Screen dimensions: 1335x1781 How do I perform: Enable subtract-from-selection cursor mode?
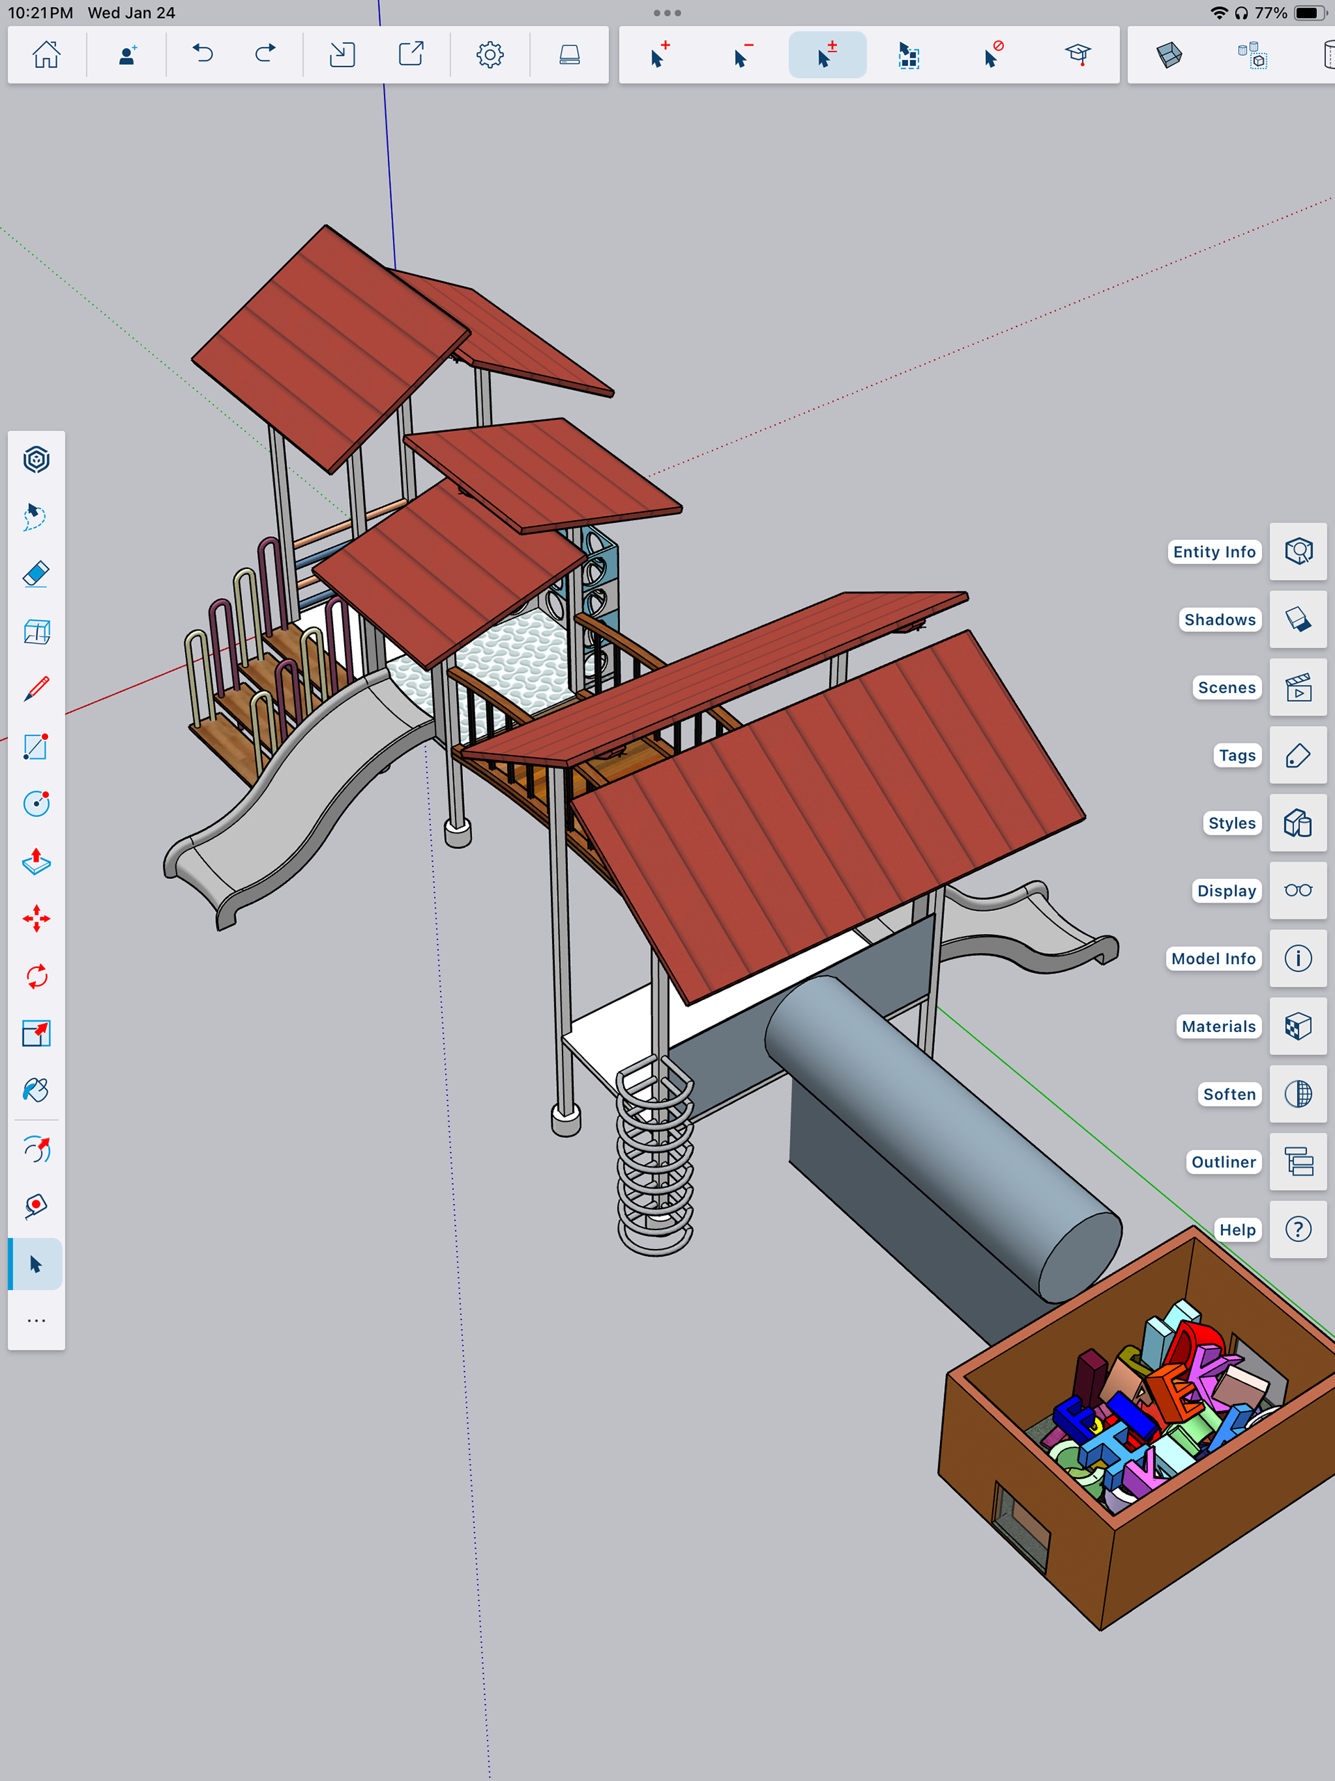[743, 55]
